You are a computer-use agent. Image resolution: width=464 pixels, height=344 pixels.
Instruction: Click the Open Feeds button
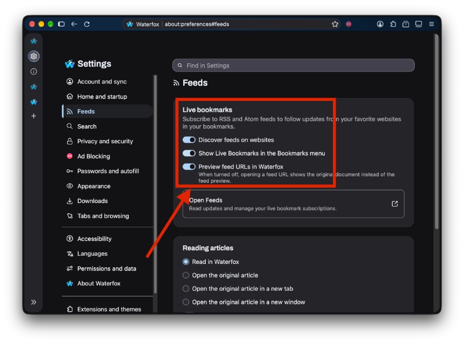point(293,204)
